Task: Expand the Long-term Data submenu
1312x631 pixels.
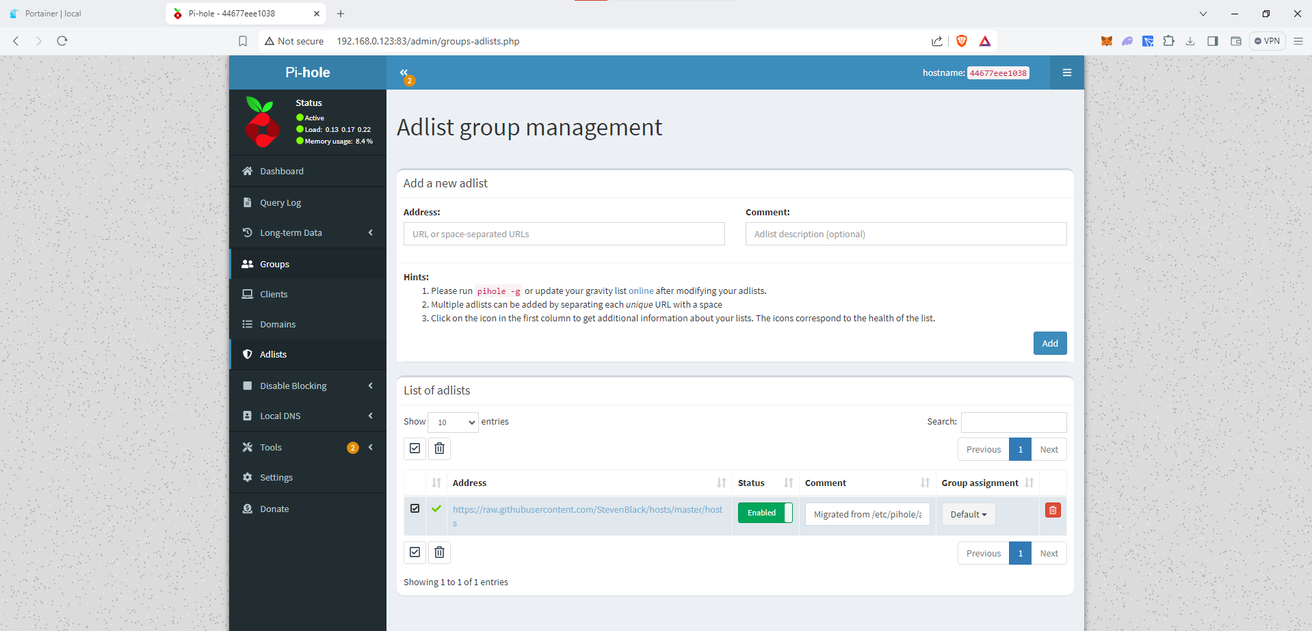Action: click(x=308, y=232)
